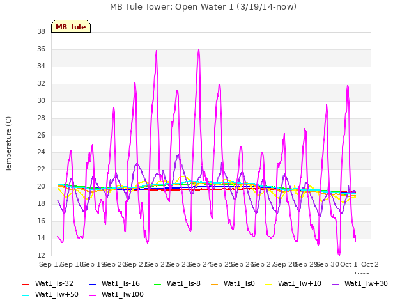
Task: Click the chart title MB Tule Tower
Action: pos(203,7)
